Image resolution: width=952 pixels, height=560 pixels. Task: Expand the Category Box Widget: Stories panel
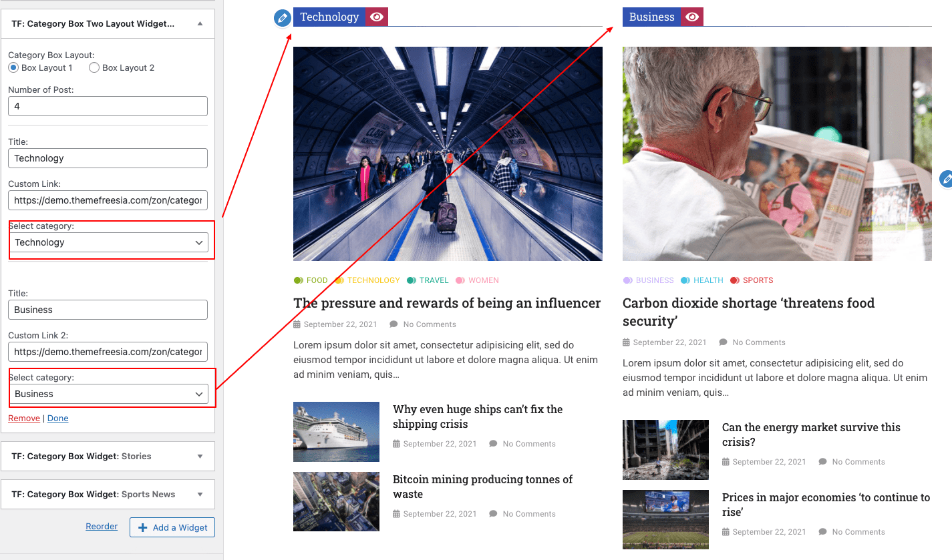[200, 457]
